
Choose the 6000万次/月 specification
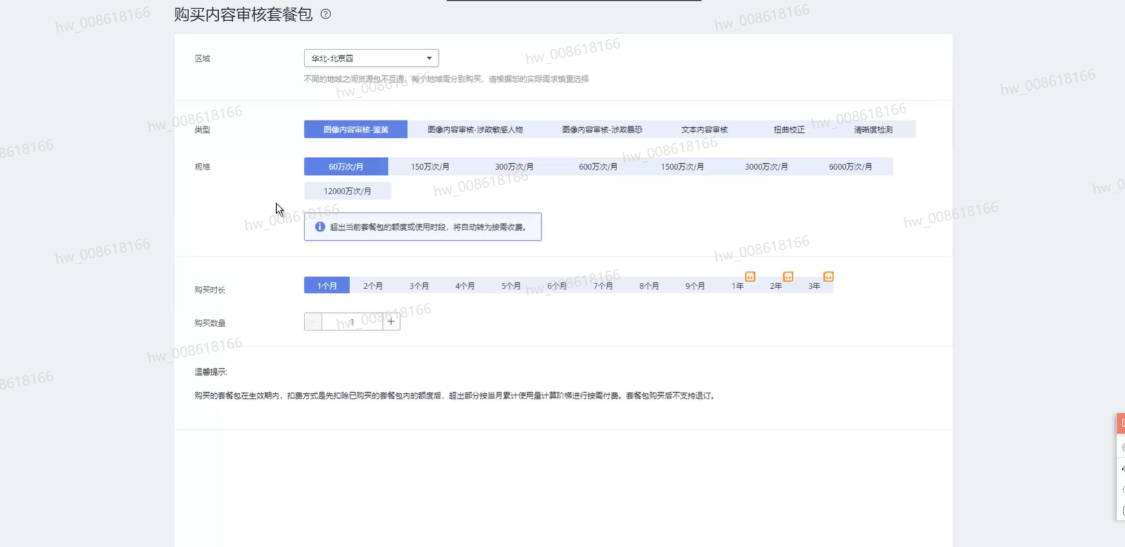tap(850, 166)
